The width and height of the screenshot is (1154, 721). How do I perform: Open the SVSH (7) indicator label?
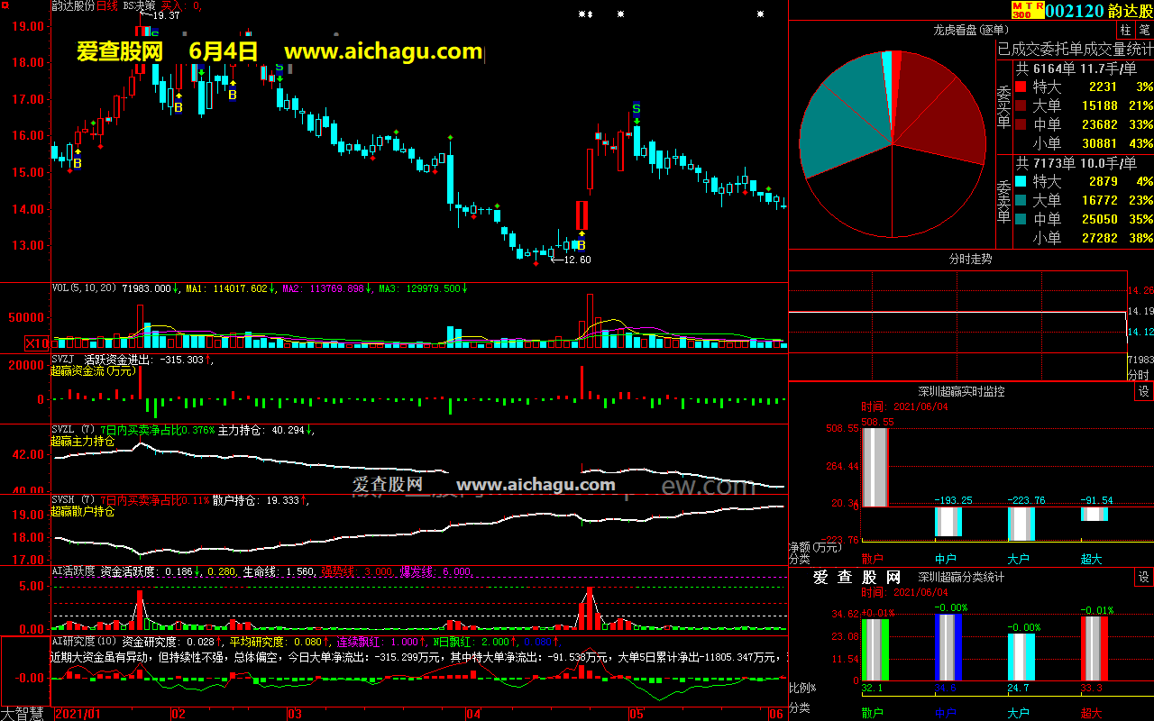73,500
